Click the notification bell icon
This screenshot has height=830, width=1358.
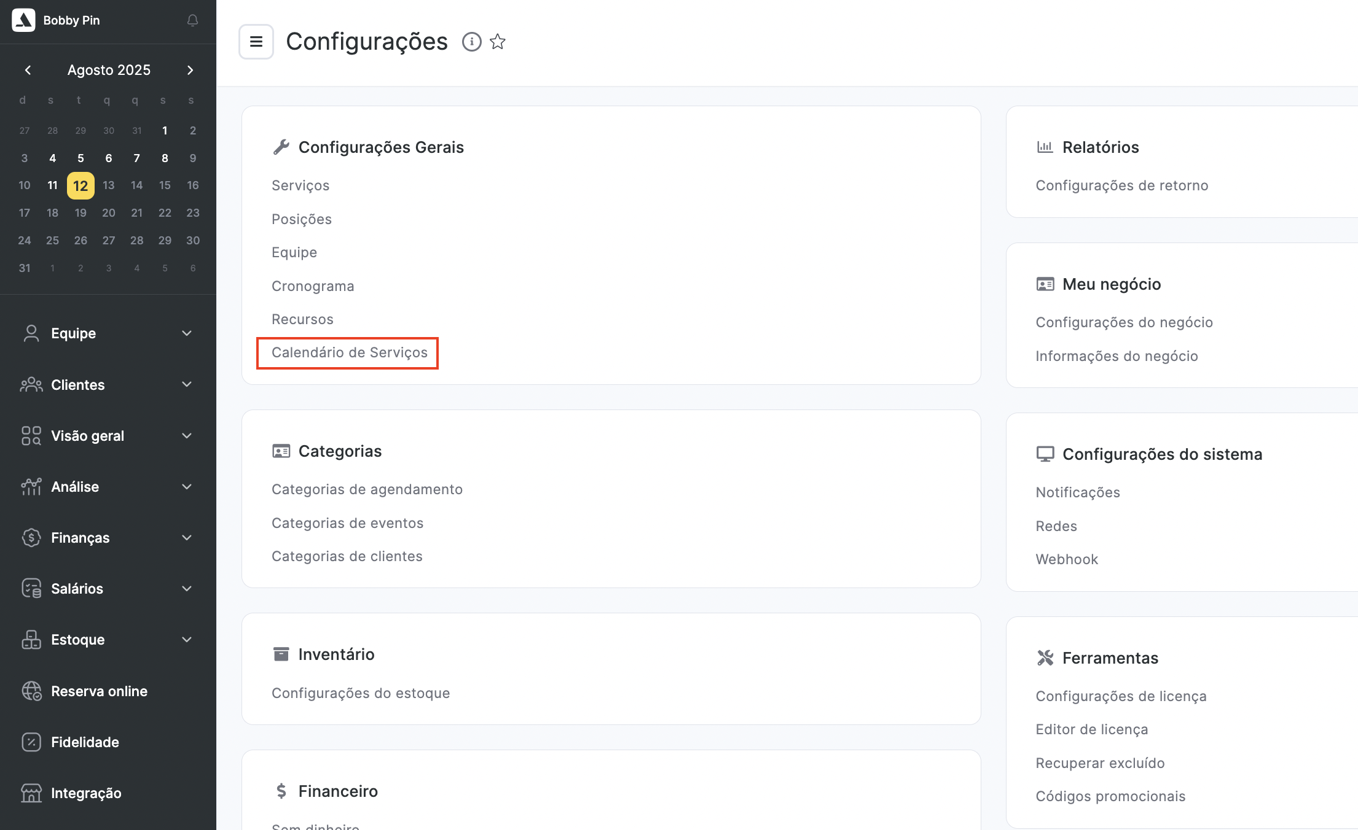[192, 20]
